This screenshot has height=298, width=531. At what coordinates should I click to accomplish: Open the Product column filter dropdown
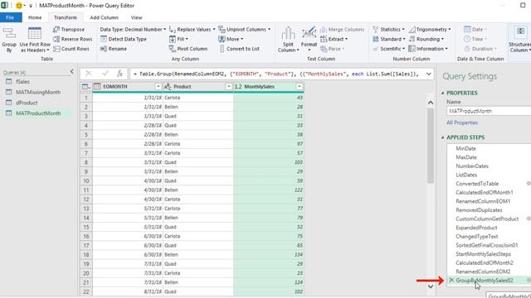point(229,87)
